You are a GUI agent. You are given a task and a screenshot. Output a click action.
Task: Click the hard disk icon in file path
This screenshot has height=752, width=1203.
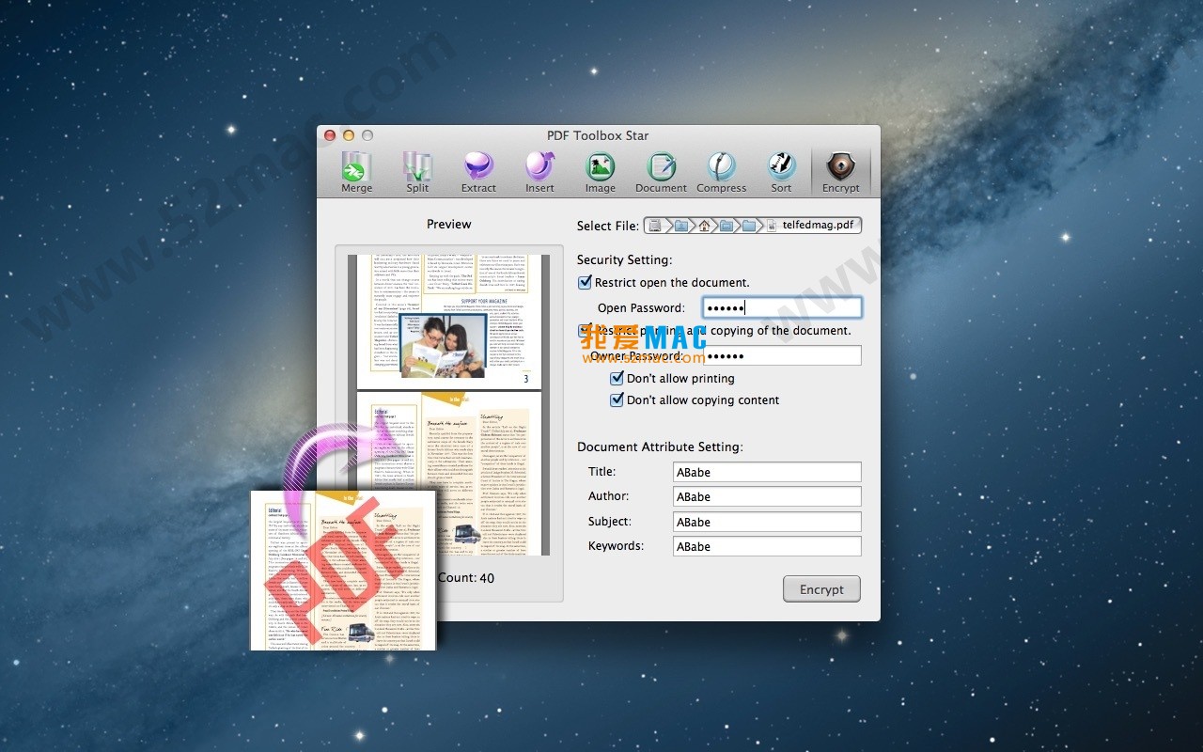(655, 226)
